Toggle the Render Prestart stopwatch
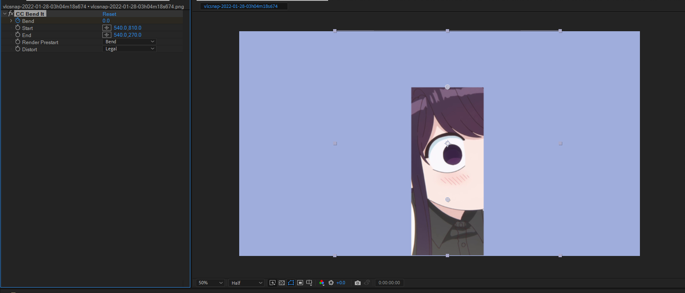The width and height of the screenshot is (685, 293). (18, 42)
